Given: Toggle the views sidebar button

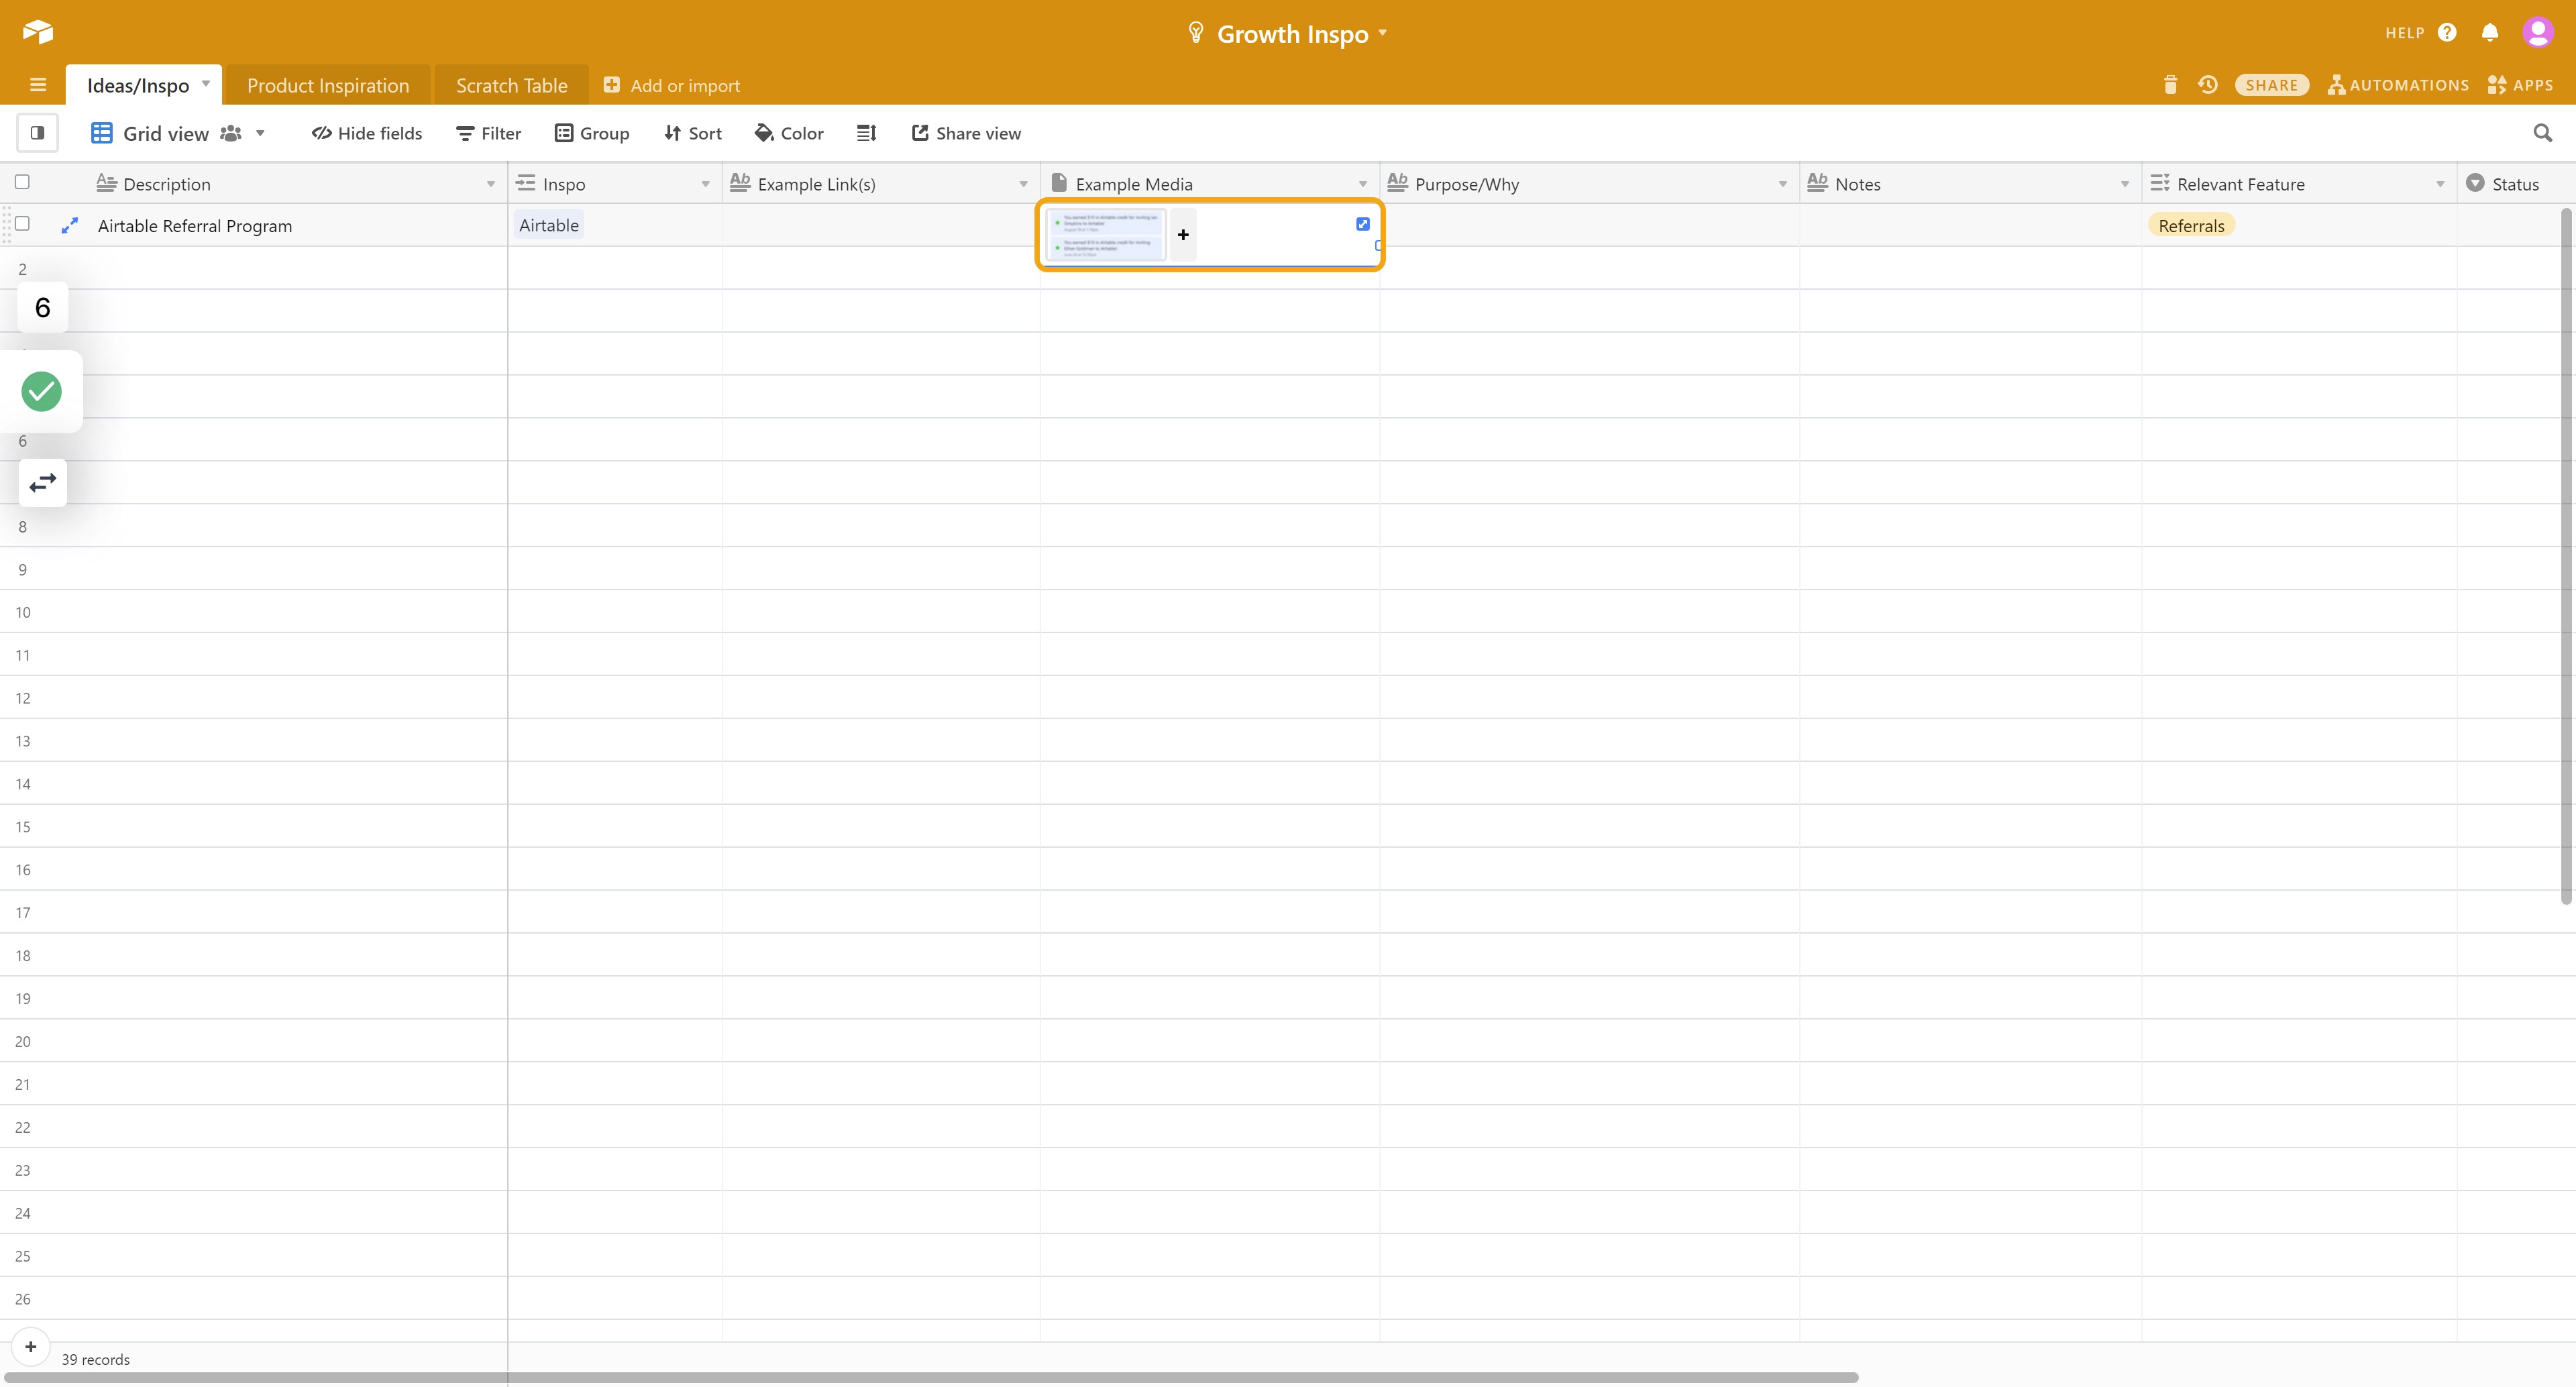Looking at the screenshot, I should tap(37, 133).
